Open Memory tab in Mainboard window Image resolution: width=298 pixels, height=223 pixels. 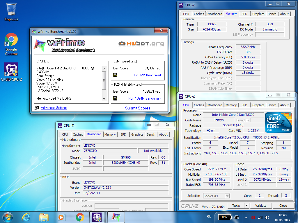click(110, 134)
